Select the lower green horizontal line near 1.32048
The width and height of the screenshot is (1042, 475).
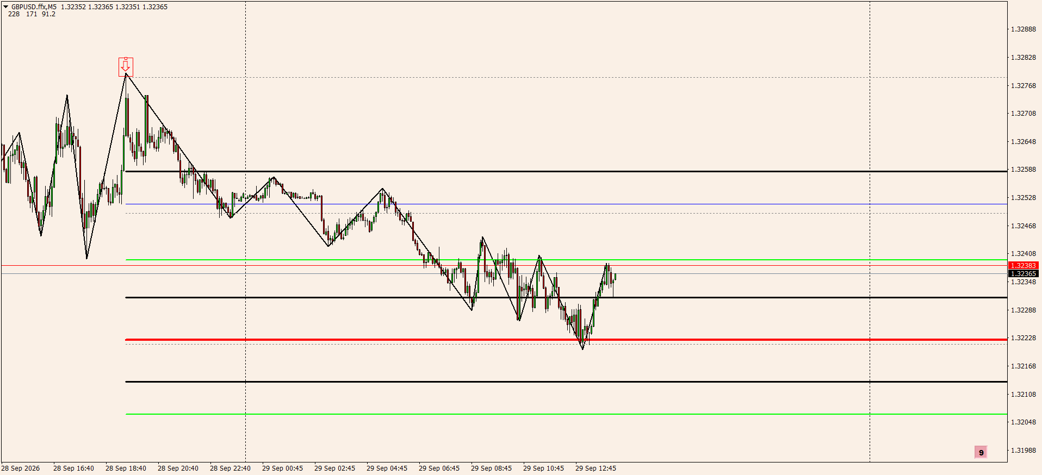566,414
